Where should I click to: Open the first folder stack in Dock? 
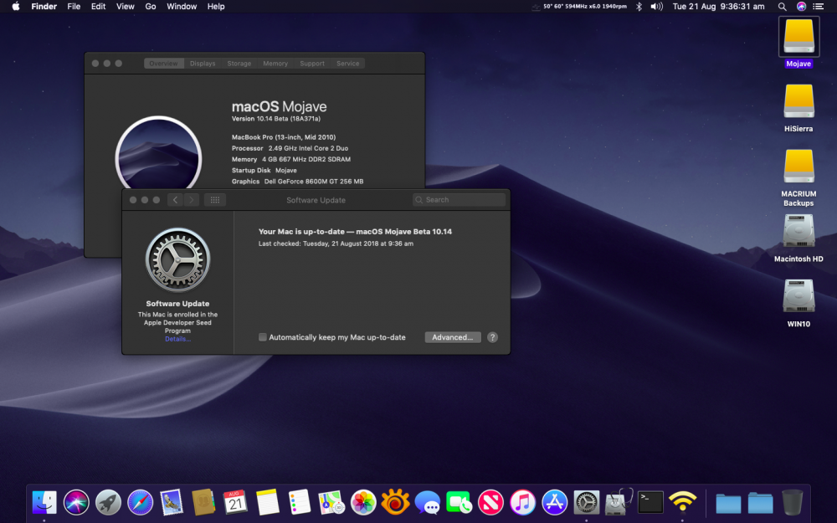(728, 503)
